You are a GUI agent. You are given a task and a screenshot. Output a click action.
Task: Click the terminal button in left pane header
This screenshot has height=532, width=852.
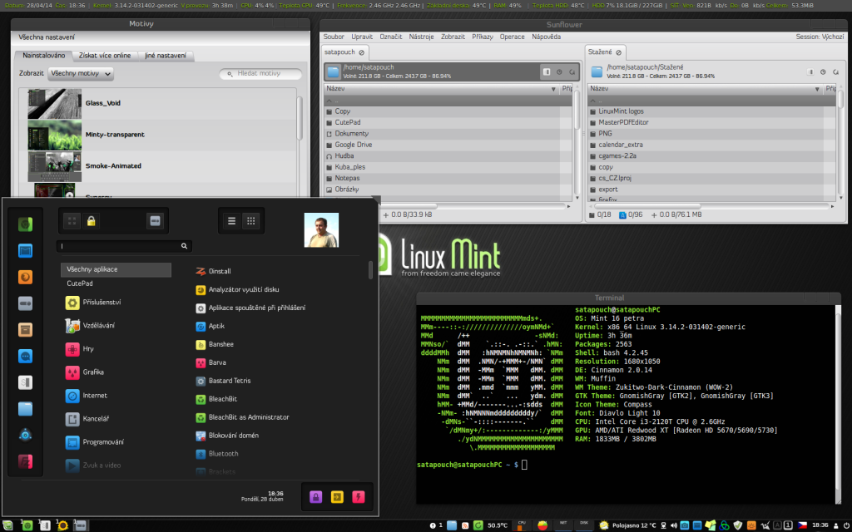(x=547, y=71)
